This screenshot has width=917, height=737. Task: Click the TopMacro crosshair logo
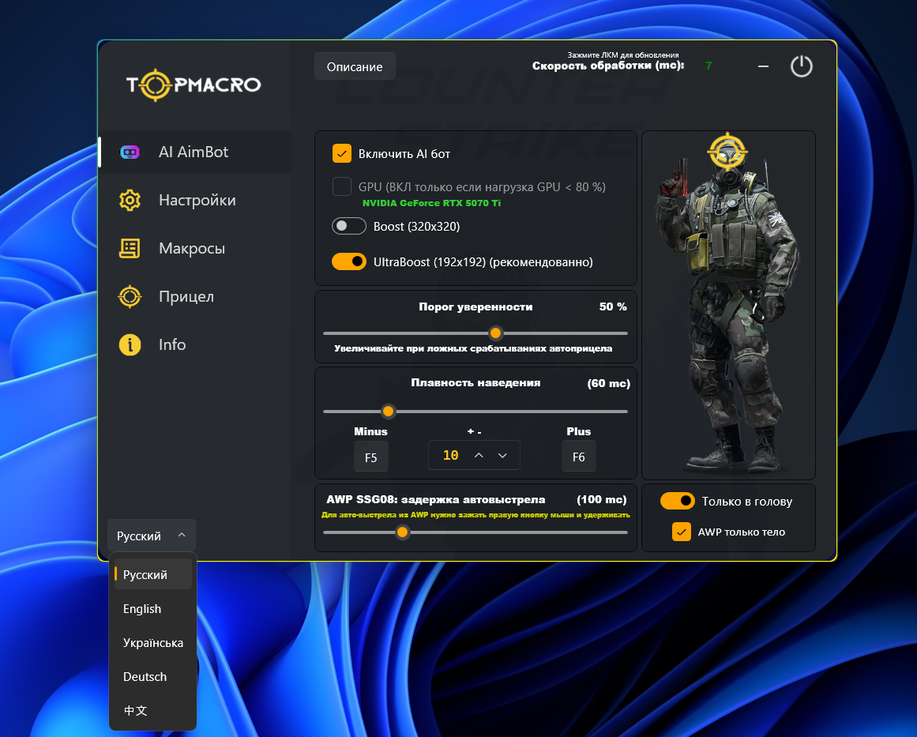point(154,85)
